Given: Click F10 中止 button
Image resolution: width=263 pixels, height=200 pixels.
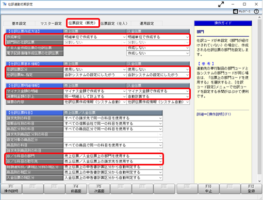Looking at the screenshot, I should [208, 189].
